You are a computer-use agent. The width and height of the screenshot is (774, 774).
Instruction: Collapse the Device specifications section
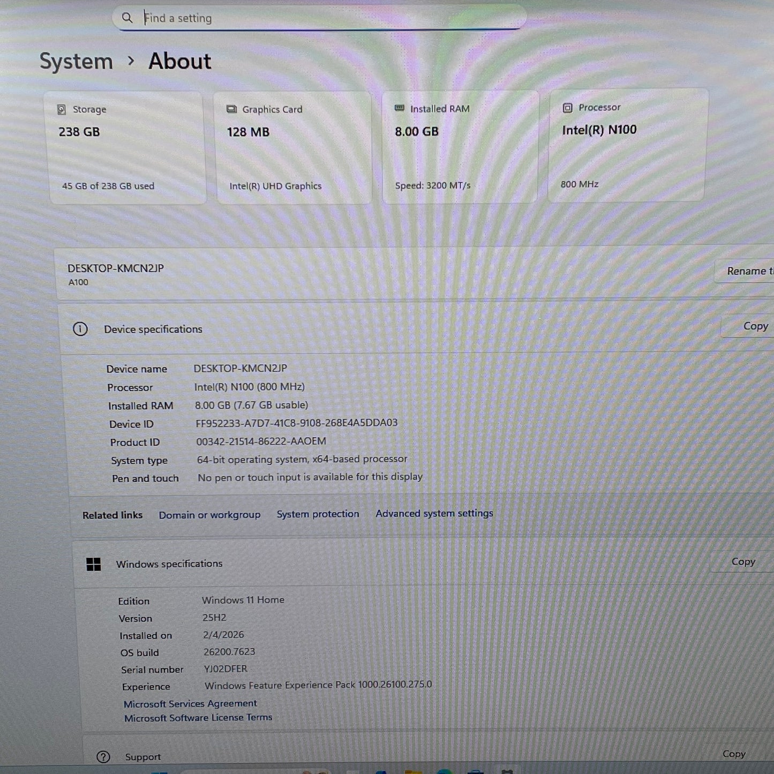click(x=417, y=328)
